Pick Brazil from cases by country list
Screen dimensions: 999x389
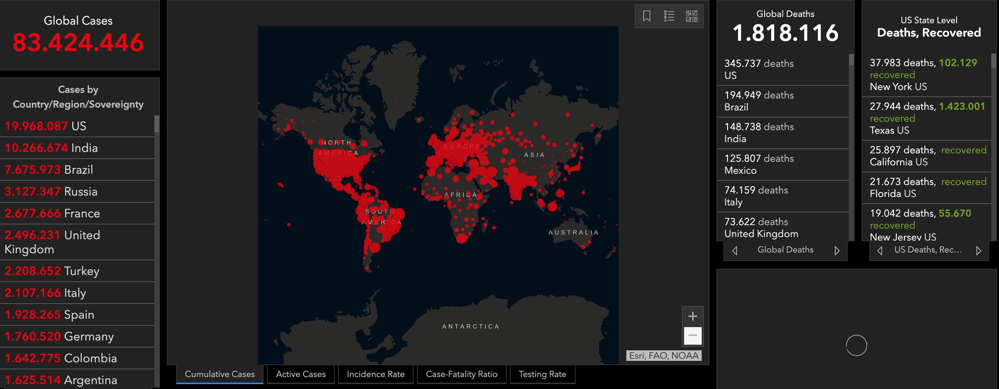[77, 170]
